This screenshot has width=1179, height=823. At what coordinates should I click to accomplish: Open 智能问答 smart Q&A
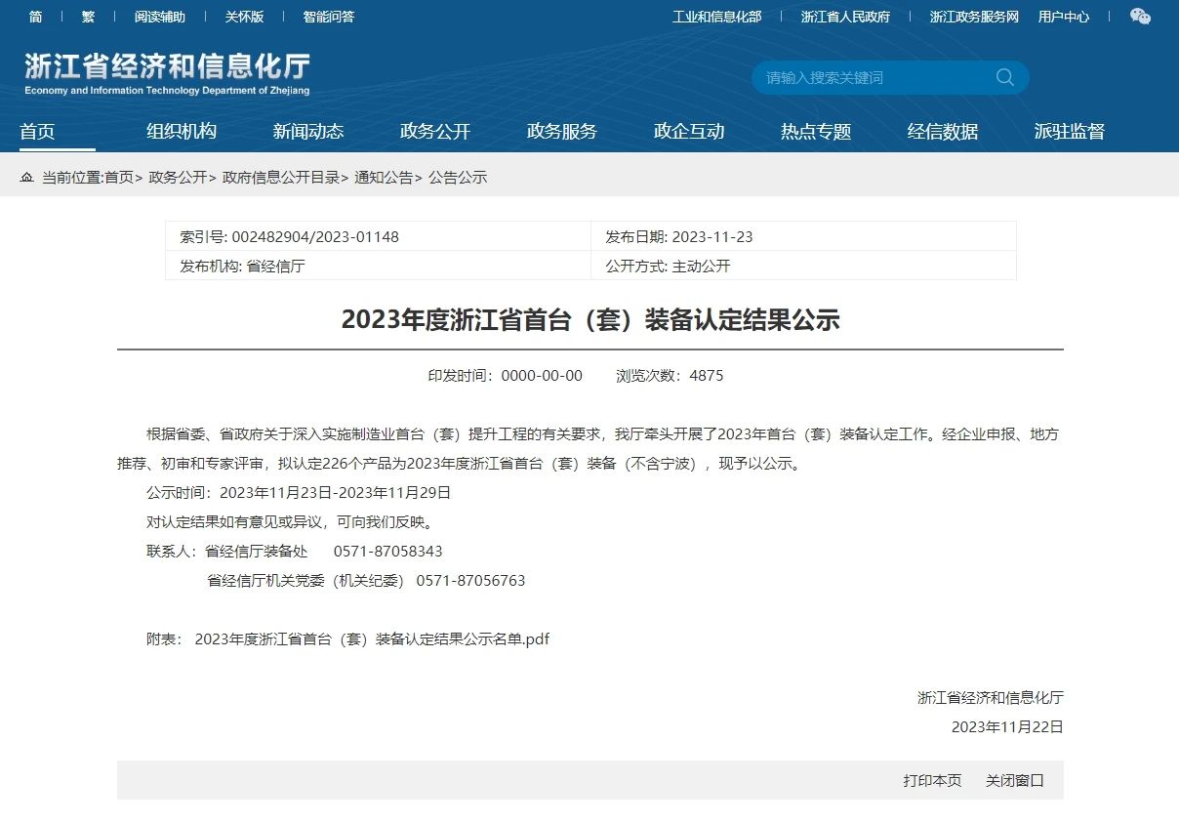328,17
